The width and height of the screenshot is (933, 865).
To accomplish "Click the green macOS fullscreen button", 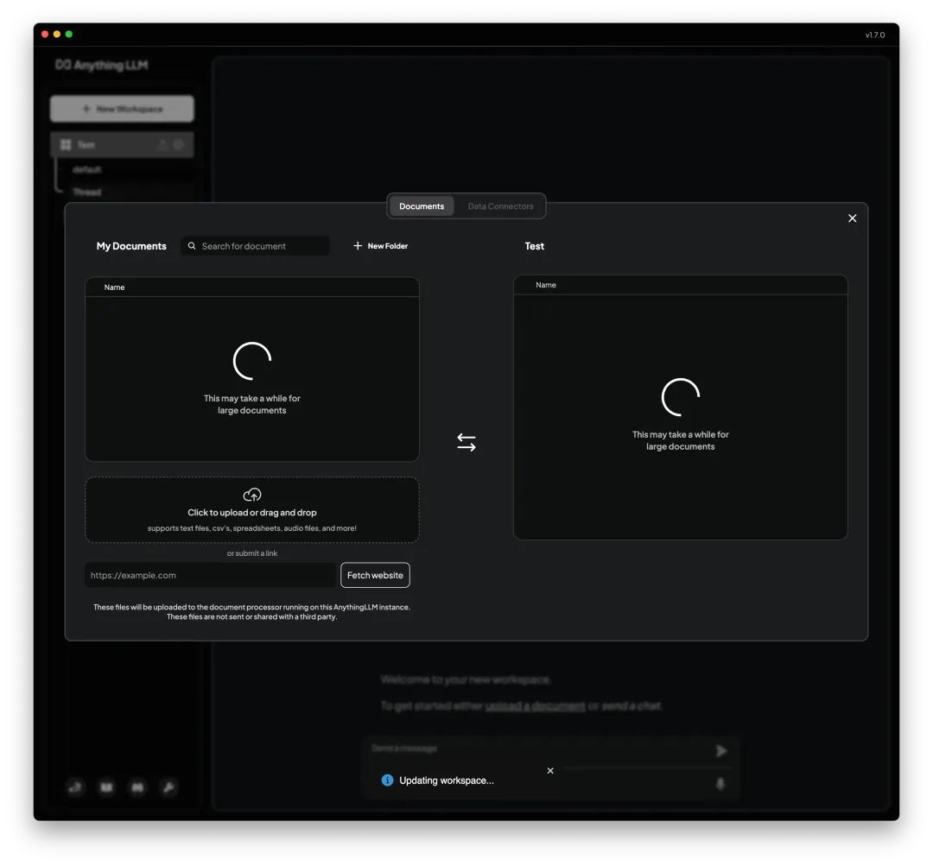I will coord(69,34).
